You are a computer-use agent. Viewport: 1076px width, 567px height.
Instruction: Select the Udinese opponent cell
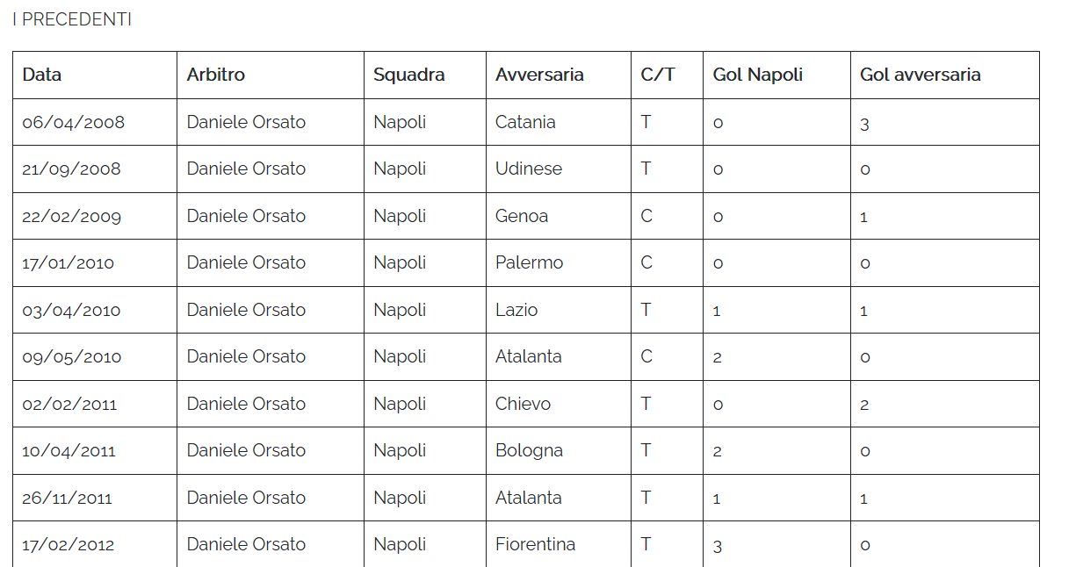coord(529,169)
